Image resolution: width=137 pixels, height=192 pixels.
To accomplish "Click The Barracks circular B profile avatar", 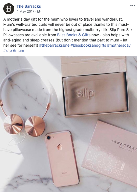I will (9, 9).
